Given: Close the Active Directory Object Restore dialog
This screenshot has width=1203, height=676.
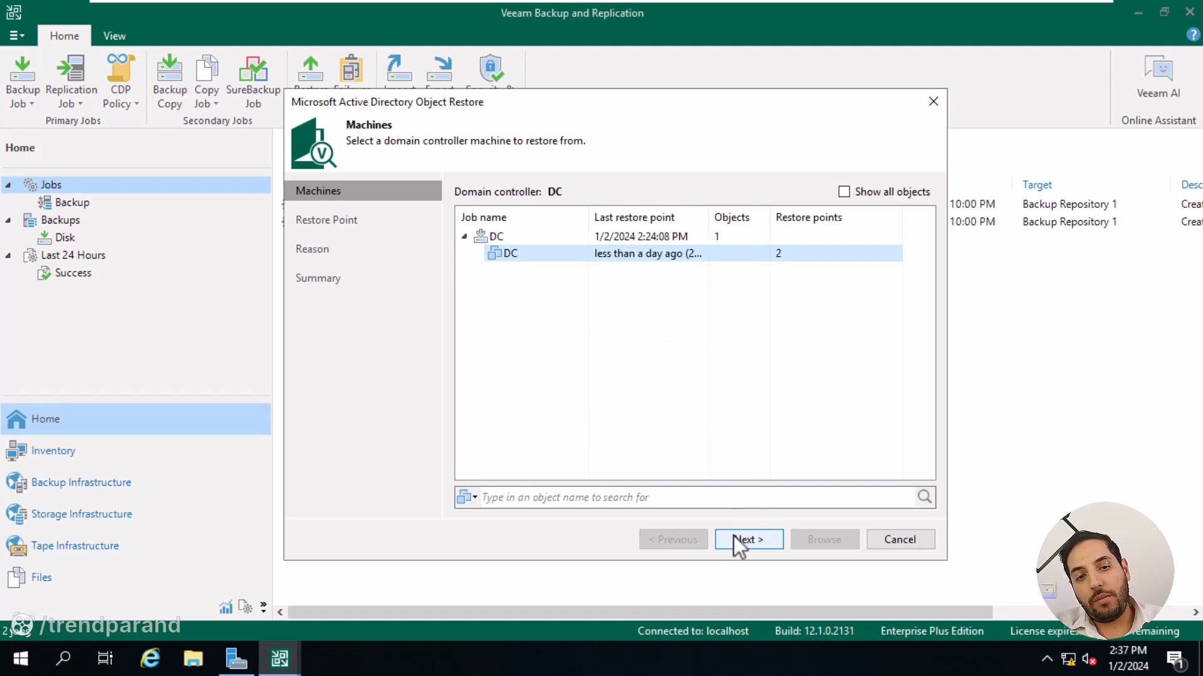Looking at the screenshot, I should tap(934, 101).
